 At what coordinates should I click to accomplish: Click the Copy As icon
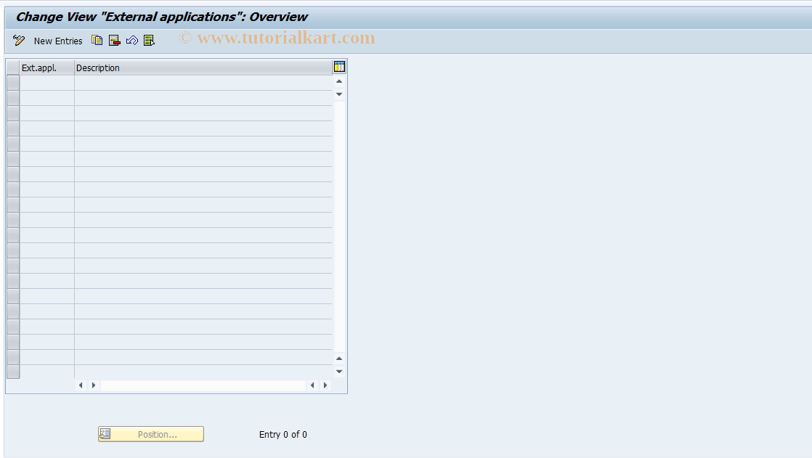[97, 41]
